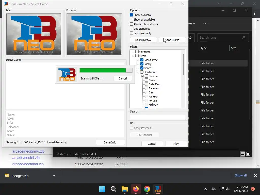Image resolution: width=260 pixels, height=195 pixels.
Task: Click search magnifier in Explorer search box
Action: pos(243,38)
